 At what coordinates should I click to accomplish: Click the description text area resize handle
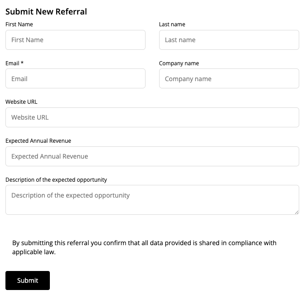(296, 212)
